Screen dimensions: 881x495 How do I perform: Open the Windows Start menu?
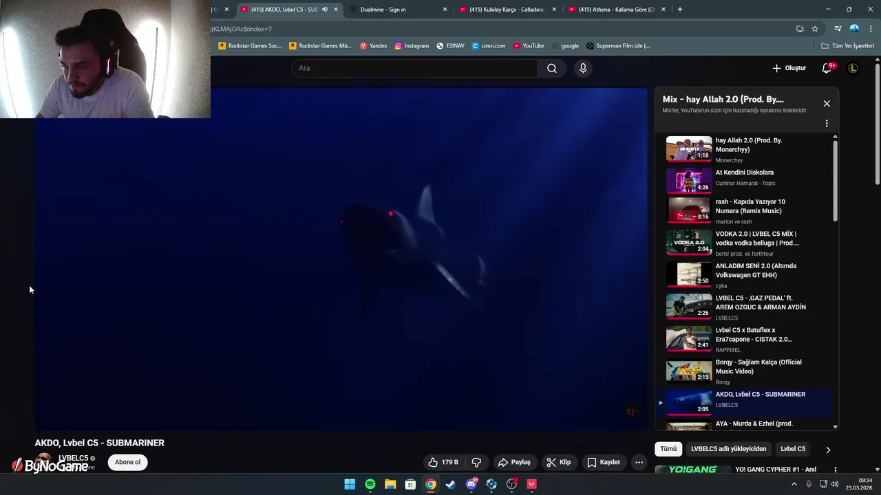tap(350, 484)
